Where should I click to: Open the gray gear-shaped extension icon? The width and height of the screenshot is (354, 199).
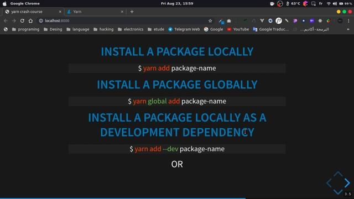320,21
